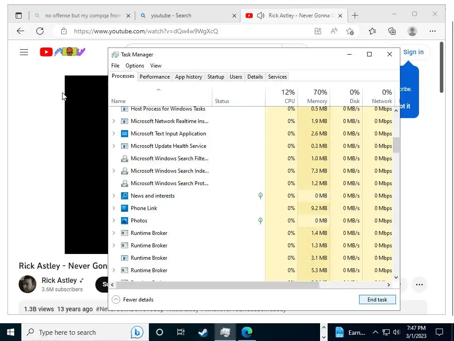Click the Rick Astley channel avatar
Screen dimensions: 454x341
(27, 284)
